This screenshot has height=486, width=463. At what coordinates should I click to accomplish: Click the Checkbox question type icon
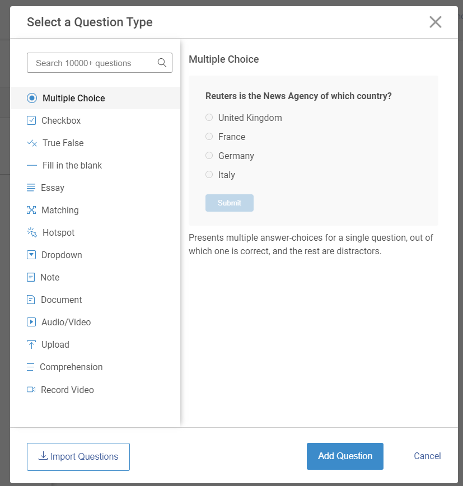[31, 120]
